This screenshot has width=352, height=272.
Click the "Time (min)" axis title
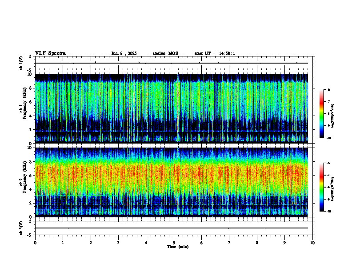[x=178, y=247]
